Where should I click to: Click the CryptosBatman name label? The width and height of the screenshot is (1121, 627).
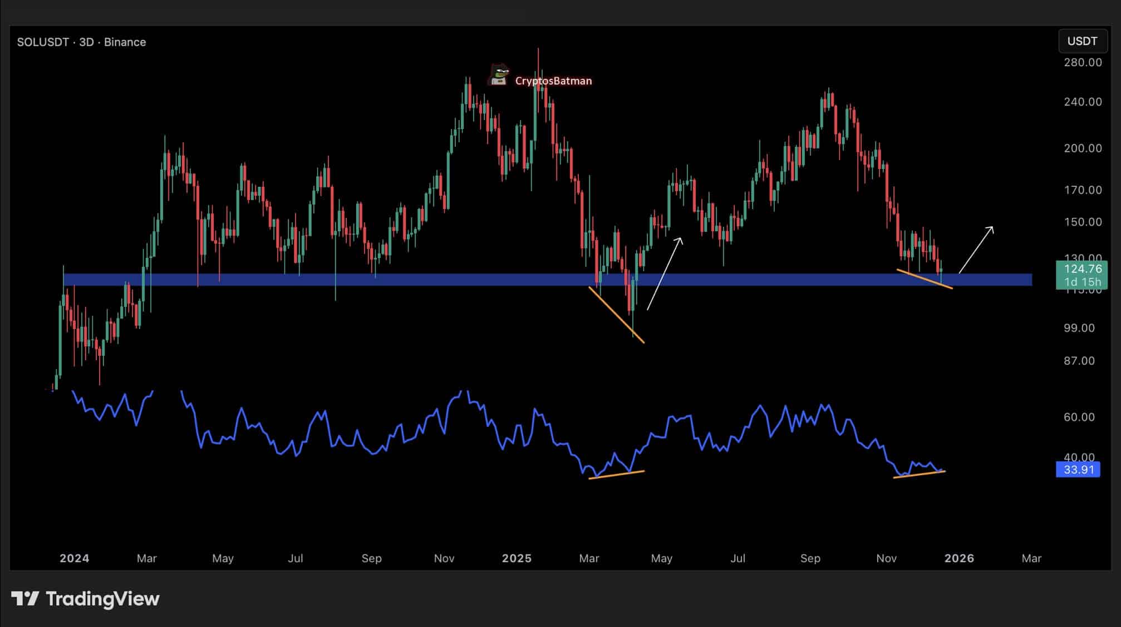(x=553, y=81)
